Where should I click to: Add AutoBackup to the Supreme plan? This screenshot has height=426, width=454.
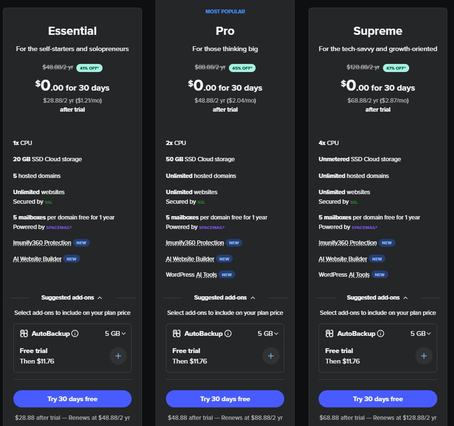pos(423,355)
